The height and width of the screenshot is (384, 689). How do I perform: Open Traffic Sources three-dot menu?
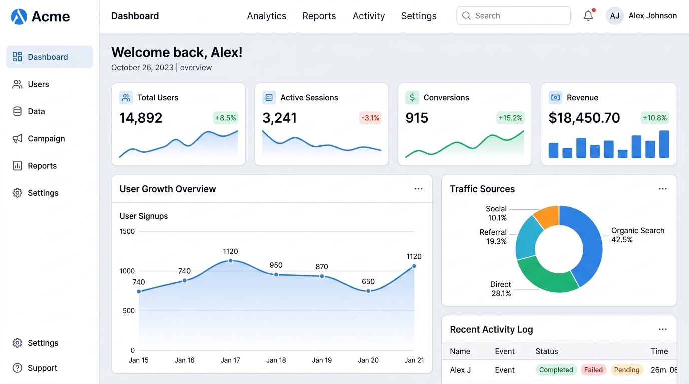[662, 189]
